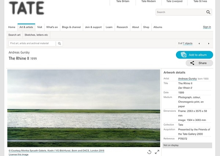
Task: Go to next object arrow
Action: click(x=209, y=44)
